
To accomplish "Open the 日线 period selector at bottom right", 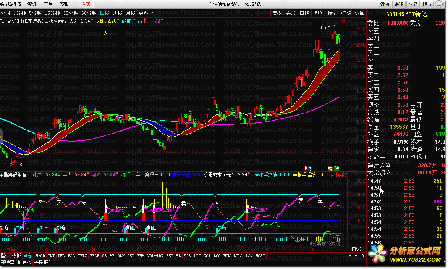I will pos(356,249).
